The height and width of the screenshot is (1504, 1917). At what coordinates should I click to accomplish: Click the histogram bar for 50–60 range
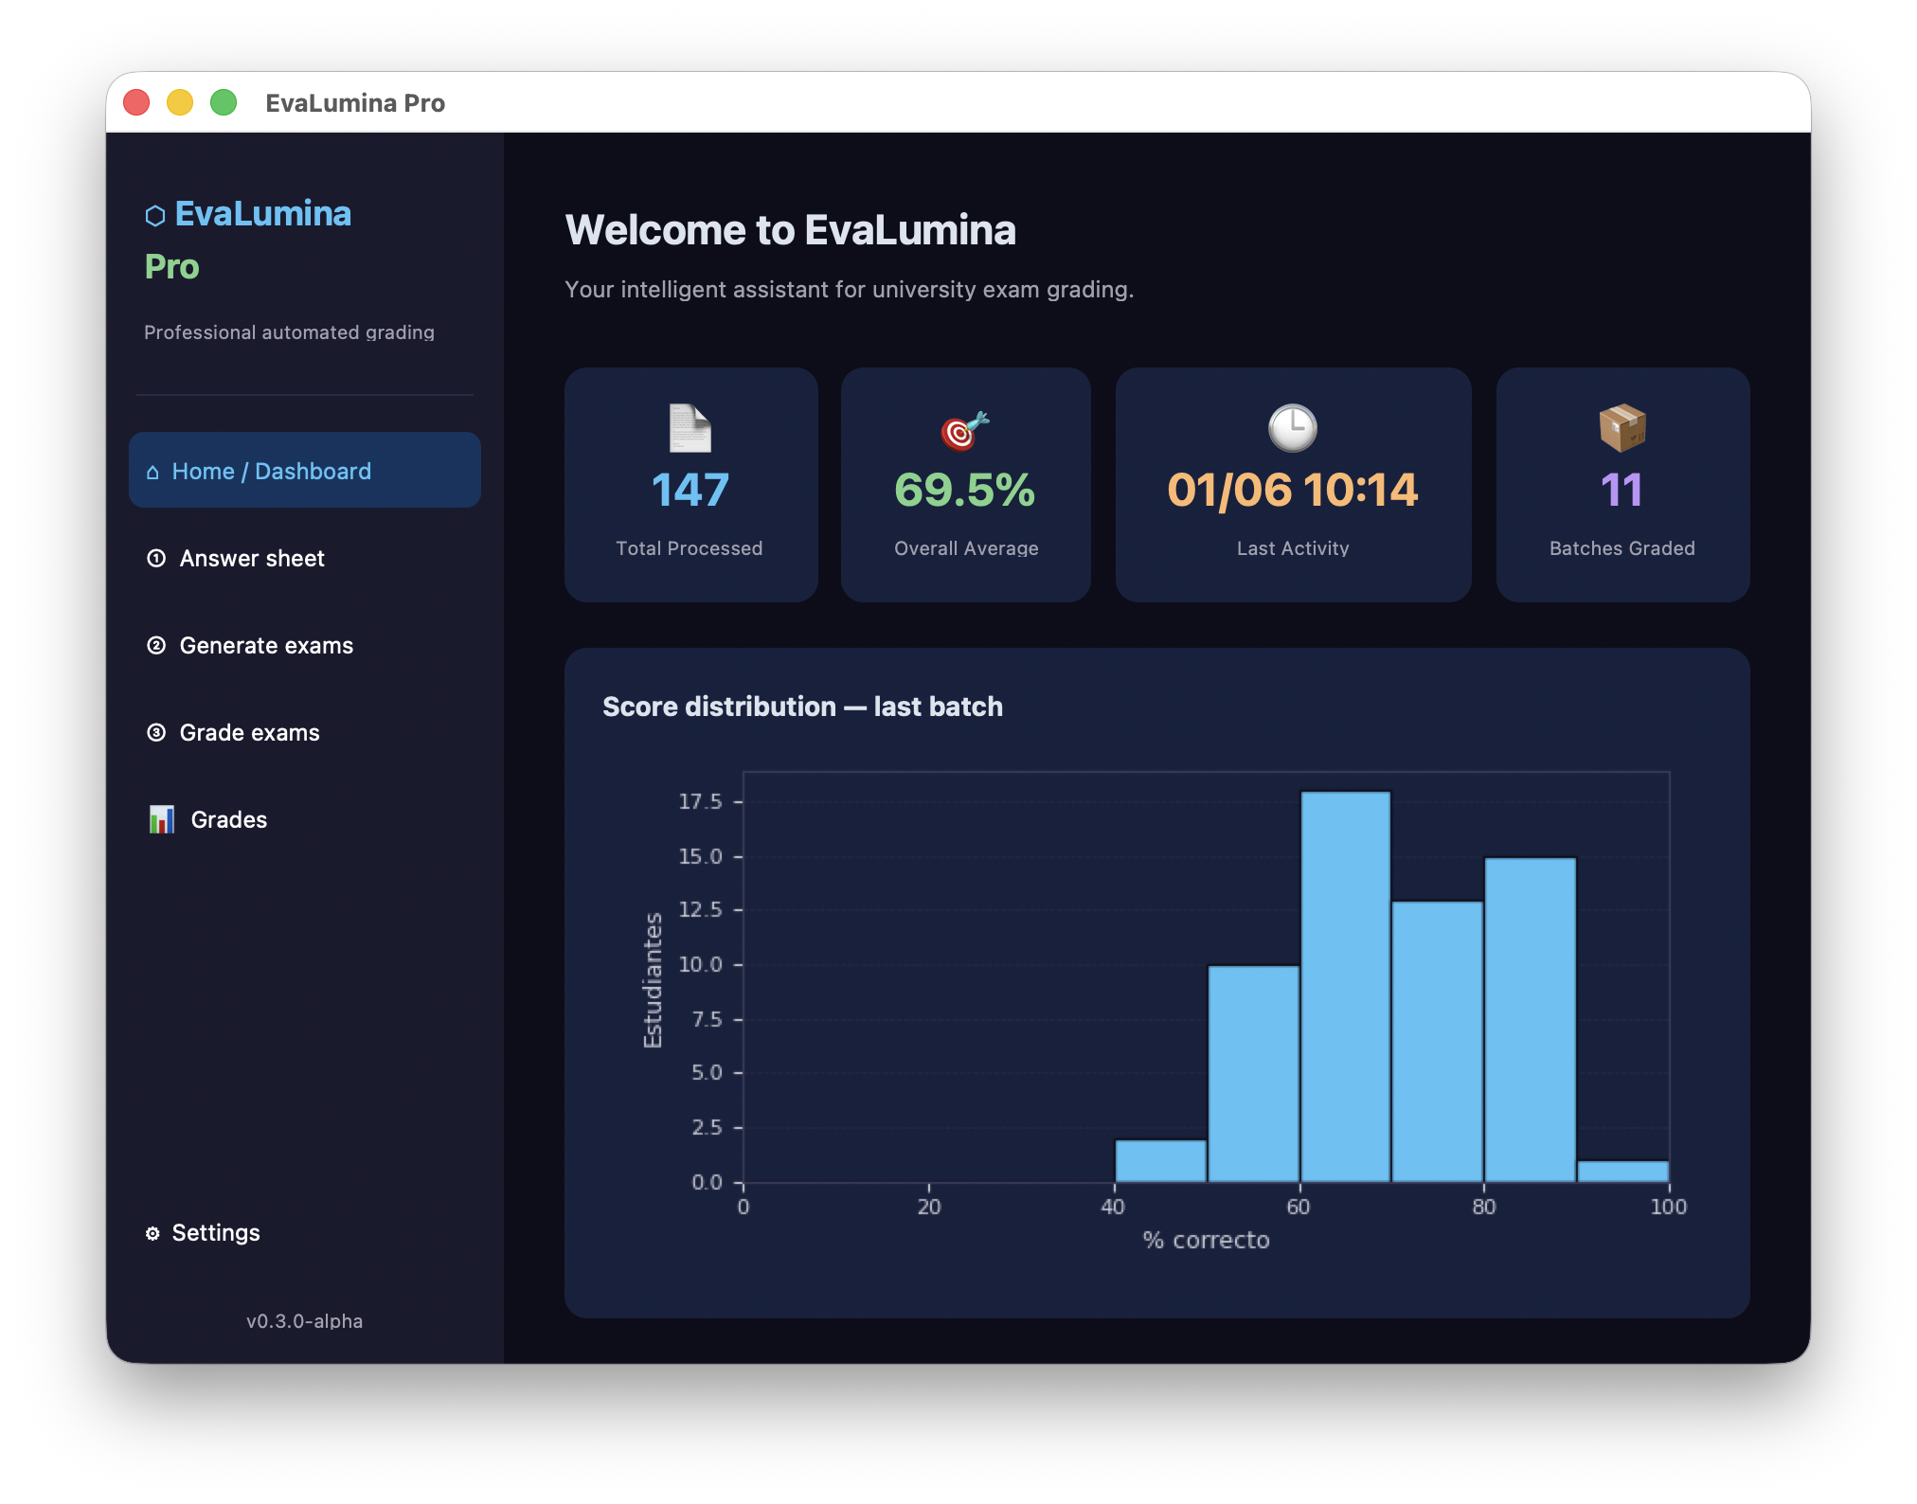[x=1253, y=1074]
